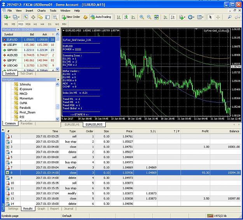Click the New Order button
Image resolution: width=243 pixels, height=220 pixels.
click(71, 17)
